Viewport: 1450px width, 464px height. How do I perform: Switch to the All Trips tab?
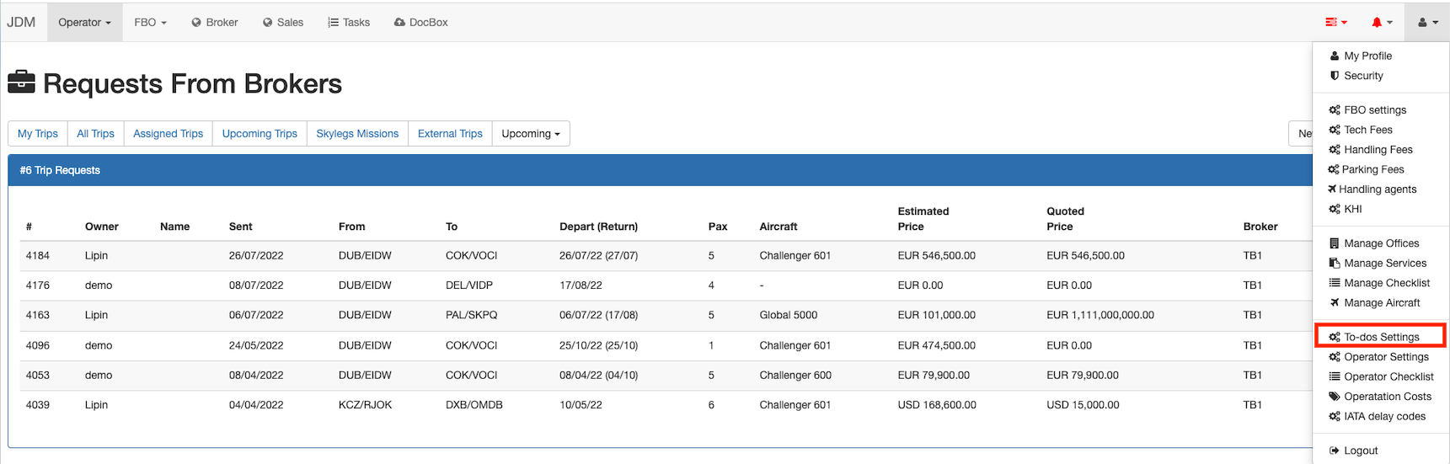coord(95,134)
